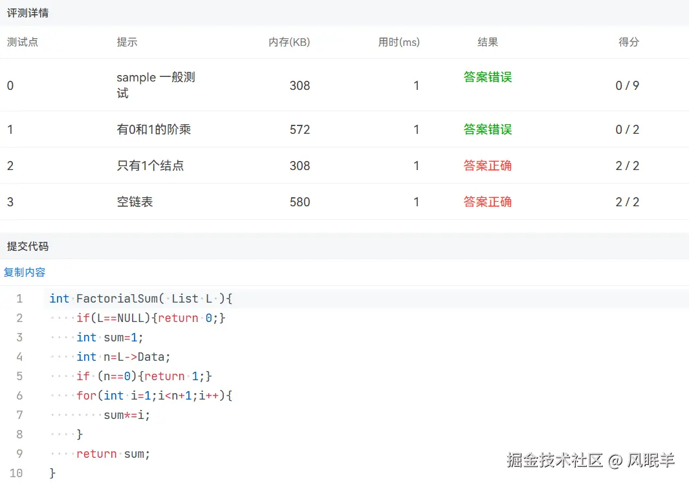Click code line 'sum*=i;'
The height and width of the screenshot is (483, 689).
pos(127,415)
